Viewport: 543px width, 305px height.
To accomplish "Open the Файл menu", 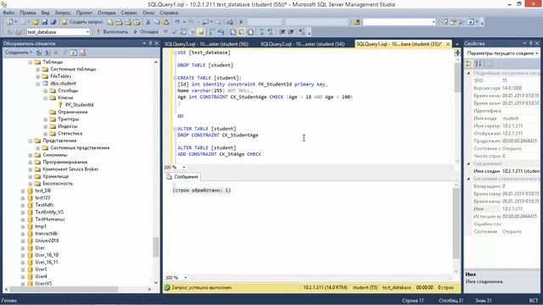I will [8, 13].
